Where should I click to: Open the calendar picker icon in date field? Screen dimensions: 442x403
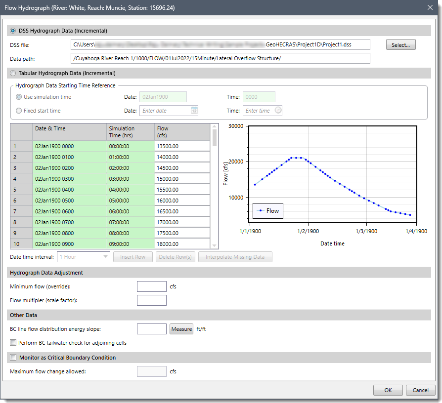click(194, 111)
